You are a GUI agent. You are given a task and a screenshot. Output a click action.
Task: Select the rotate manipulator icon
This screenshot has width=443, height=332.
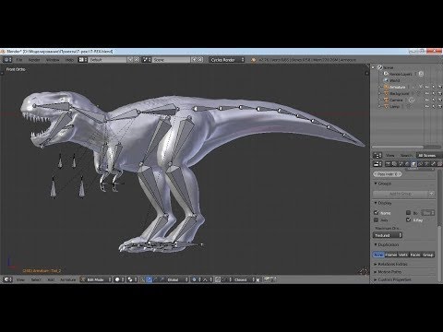pos(155,279)
